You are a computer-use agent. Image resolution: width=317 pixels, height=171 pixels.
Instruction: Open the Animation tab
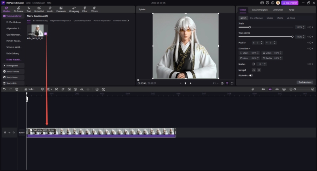pyautogui.click(x=278, y=9)
